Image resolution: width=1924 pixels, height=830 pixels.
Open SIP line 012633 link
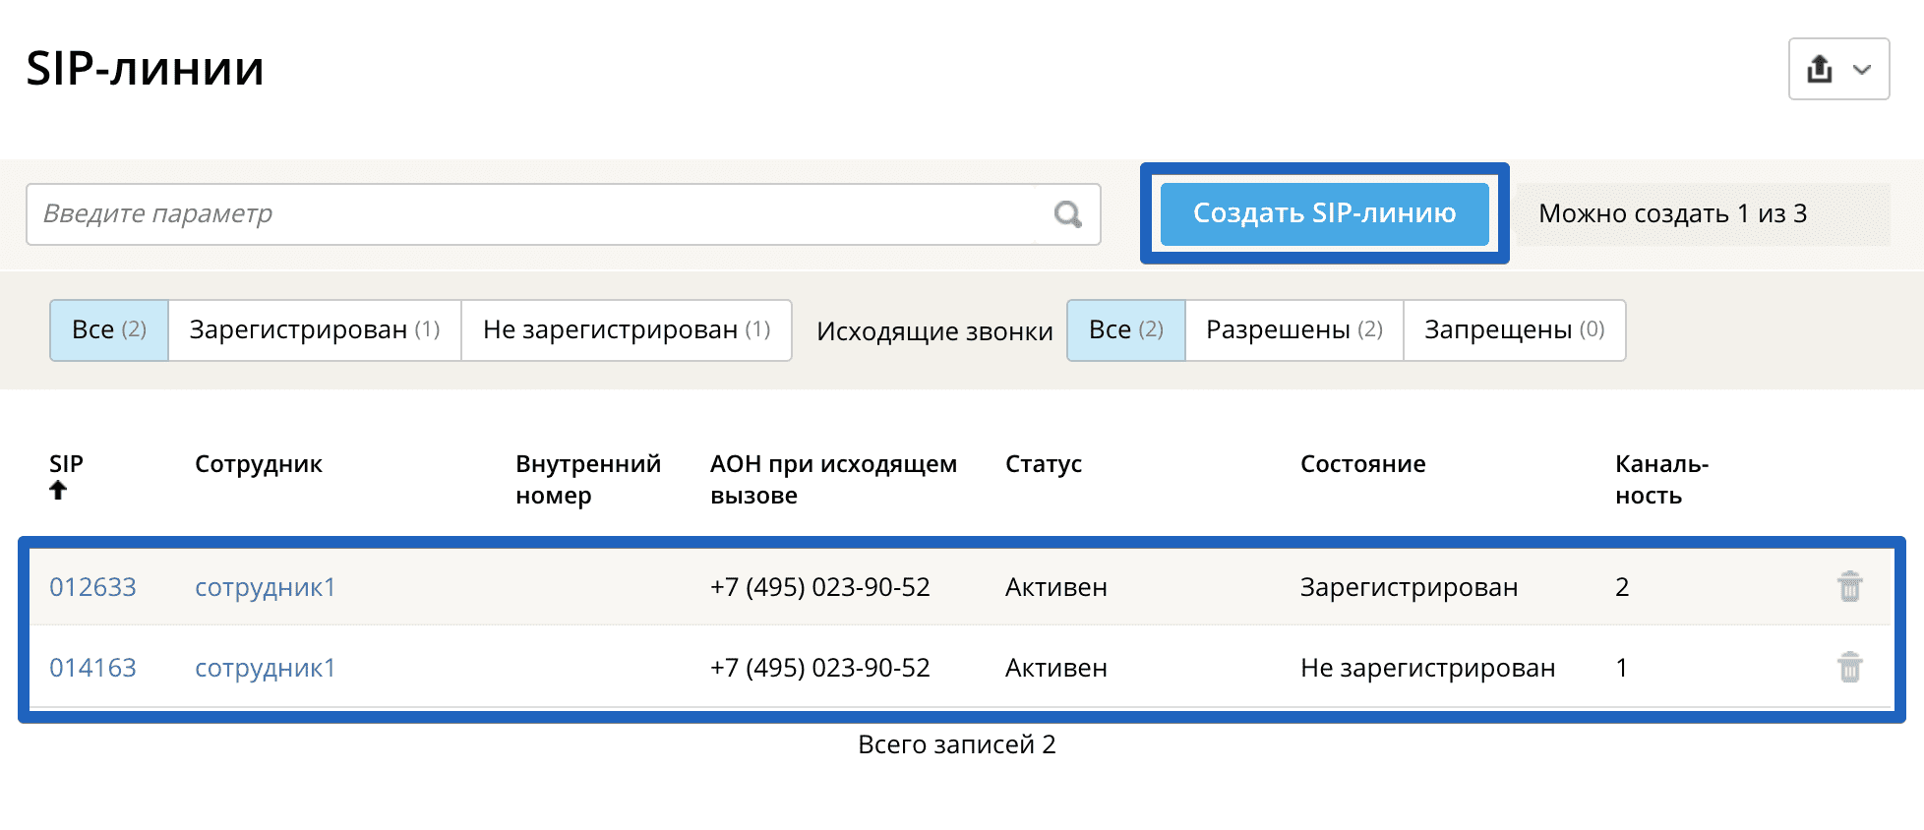[92, 587]
